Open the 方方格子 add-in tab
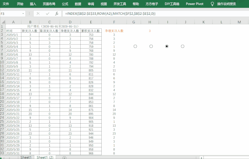 click(152, 4)
